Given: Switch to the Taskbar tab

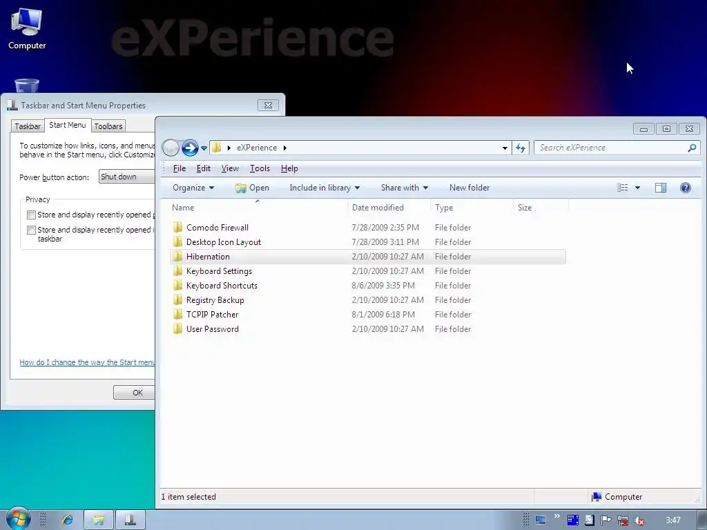Looking at the screenshot, I should point(28,126).
